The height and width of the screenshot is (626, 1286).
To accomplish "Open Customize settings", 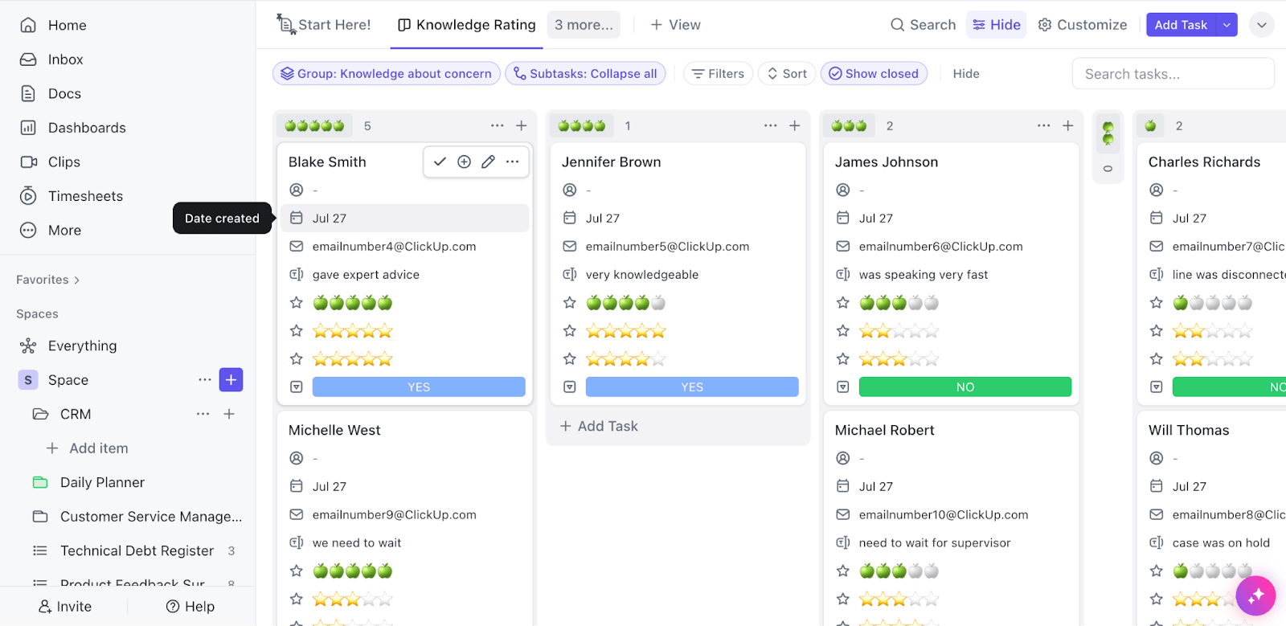I will click(x=1083, y=25).
